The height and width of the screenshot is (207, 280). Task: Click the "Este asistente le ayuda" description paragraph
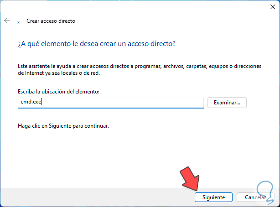coord(137,69)
